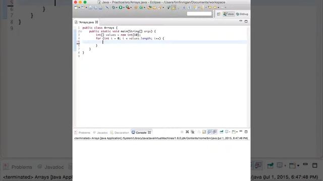323x181 pixels.
Task: Click the terminated Arrays launch text
Action: coord(160,138)
